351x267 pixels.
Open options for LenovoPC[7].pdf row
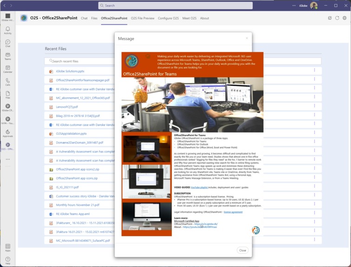[x=314, y=106]
